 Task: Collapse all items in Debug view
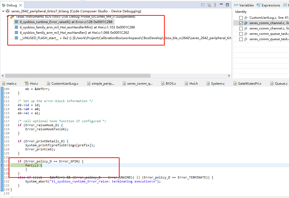click(x=203, y=5)
